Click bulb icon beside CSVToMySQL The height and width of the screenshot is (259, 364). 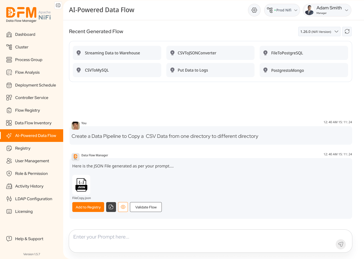79,70
